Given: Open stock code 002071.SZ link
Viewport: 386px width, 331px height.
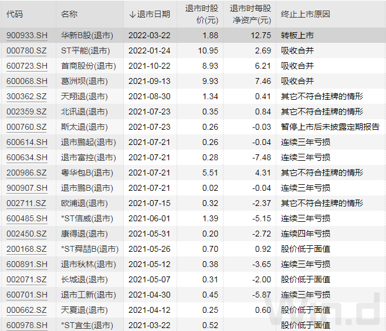Looking at the screenshot, I should point(26,280).
